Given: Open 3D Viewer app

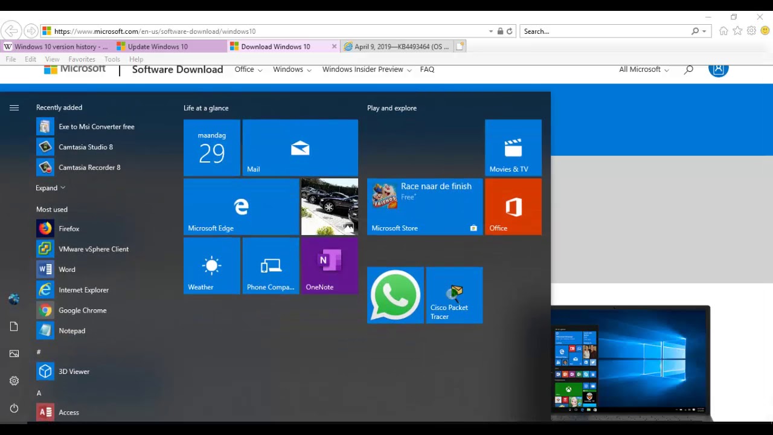Looking at the screenshot, I should tap(63, 372).
